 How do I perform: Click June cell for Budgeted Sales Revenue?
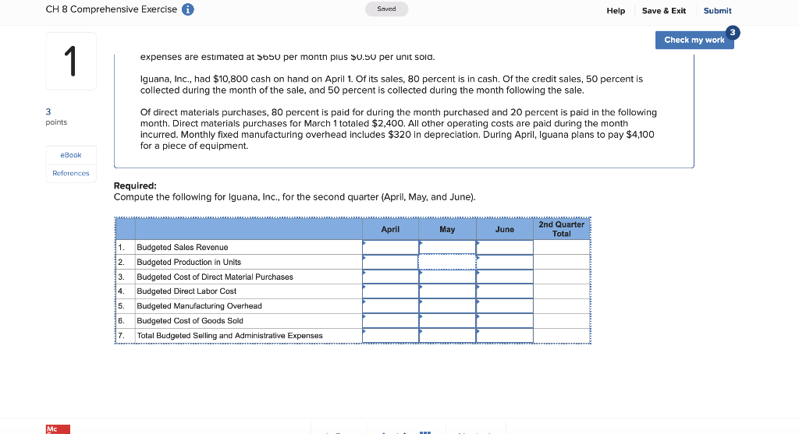(x=505, y=247)
